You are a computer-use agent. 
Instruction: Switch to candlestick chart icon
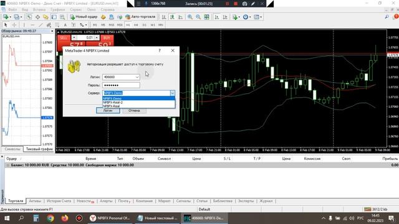[x=172, y=17]
